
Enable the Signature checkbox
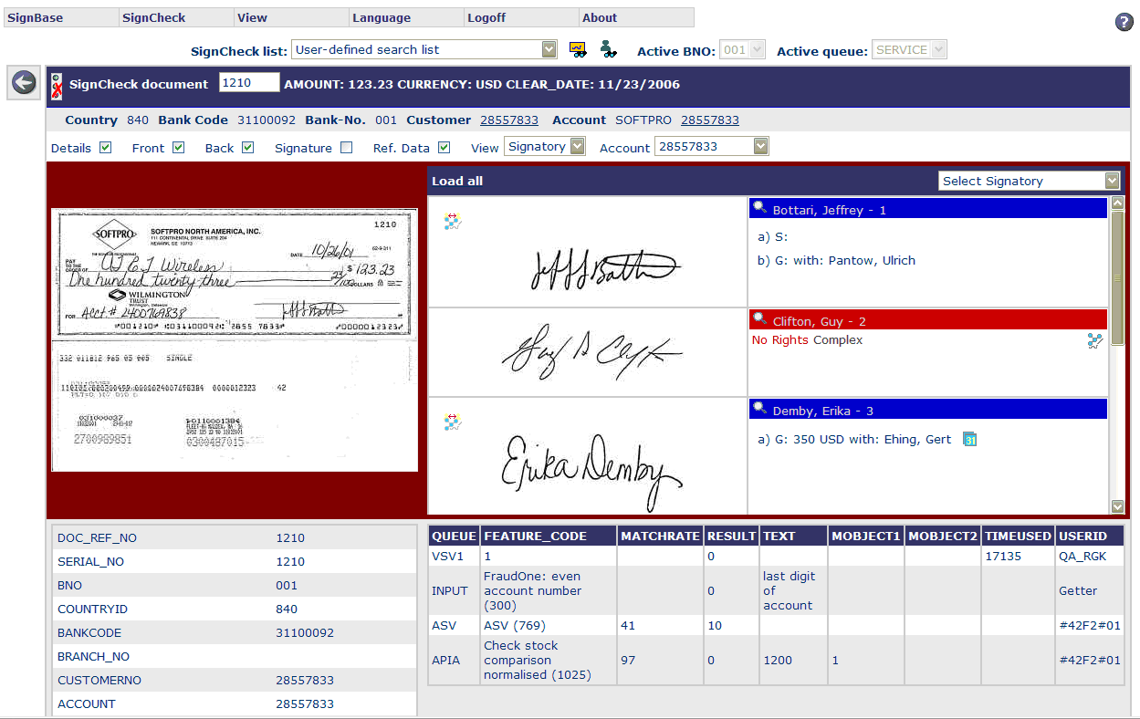tap(346, 148)
